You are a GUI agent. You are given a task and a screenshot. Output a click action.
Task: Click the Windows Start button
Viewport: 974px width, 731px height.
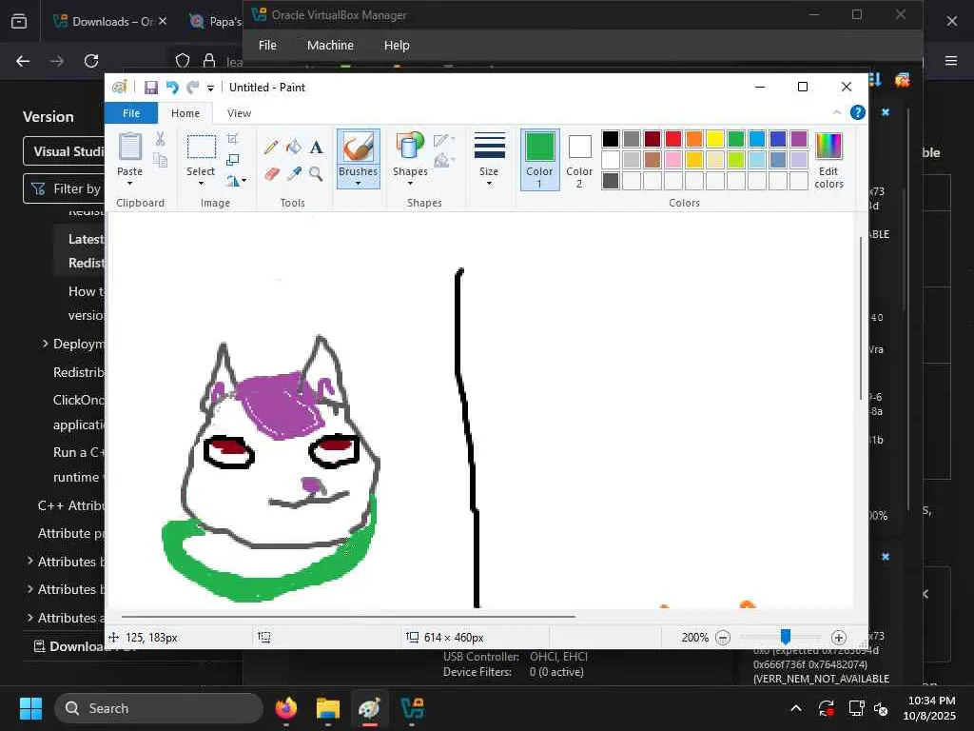30,708
